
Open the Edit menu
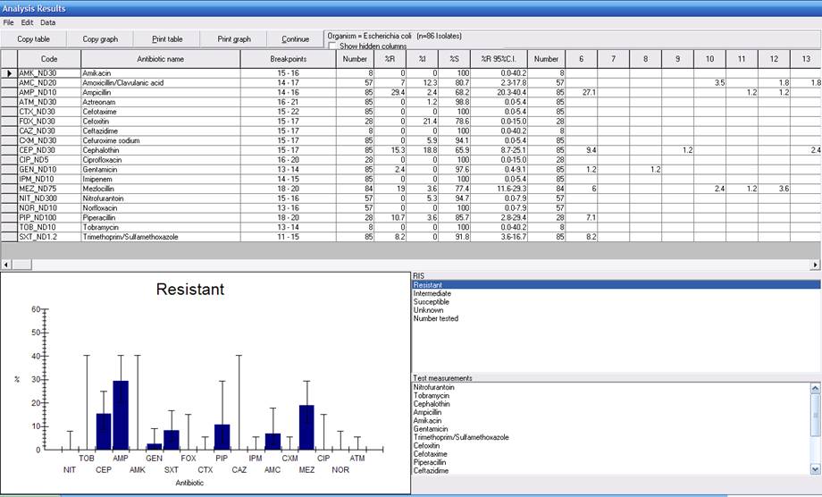click(x=27, y=21)
